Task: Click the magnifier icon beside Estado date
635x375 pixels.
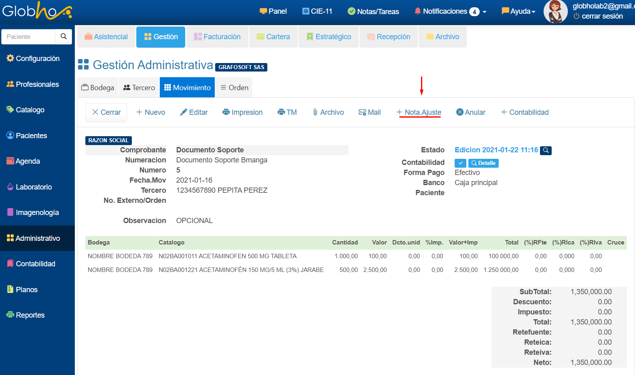Action: click(x=546, y=150)
